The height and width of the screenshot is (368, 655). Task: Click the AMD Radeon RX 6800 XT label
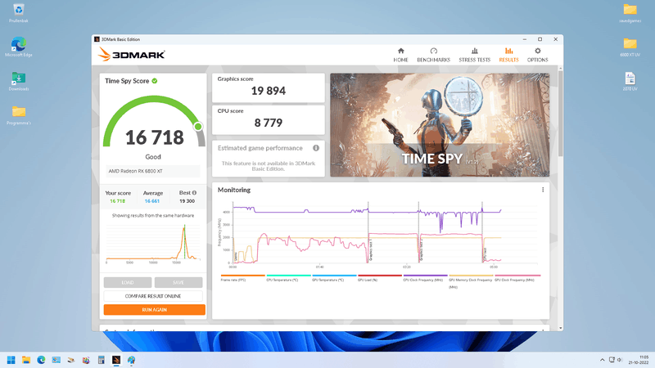coord(136,171)
